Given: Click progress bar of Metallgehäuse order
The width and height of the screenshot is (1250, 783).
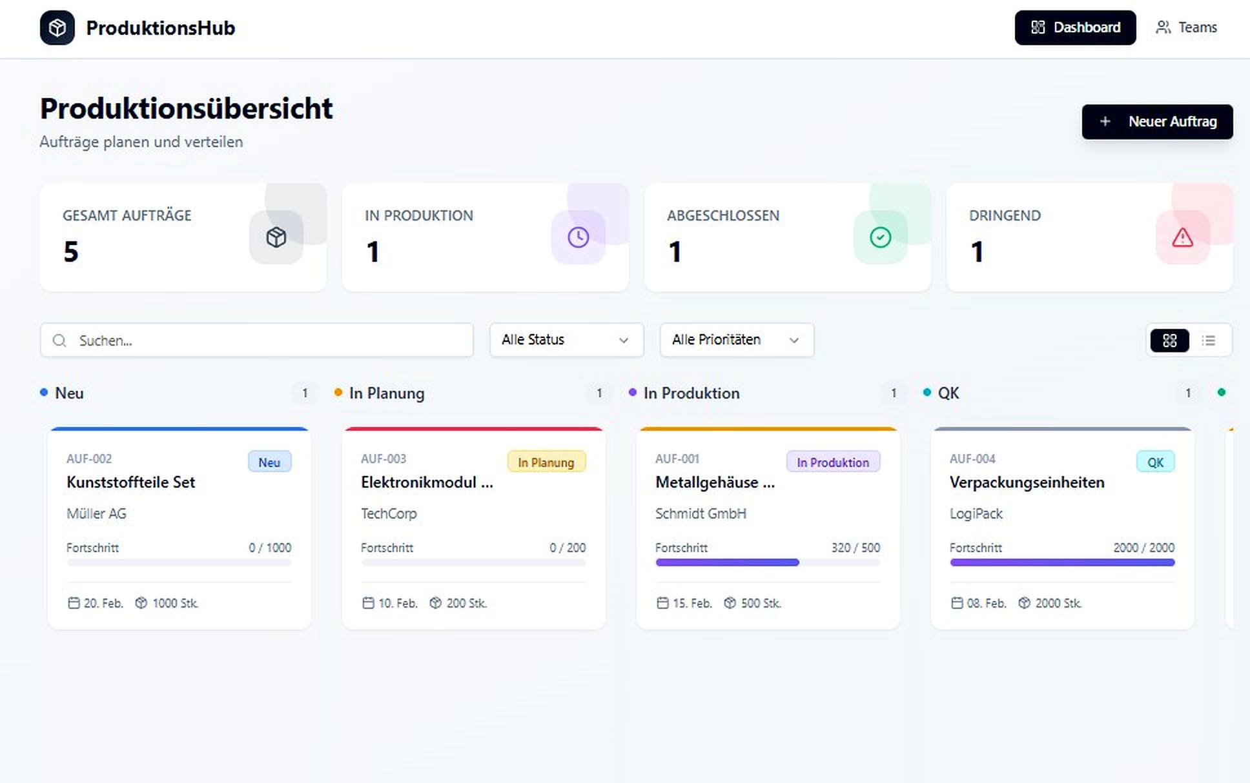Looking at the screenshot, I should pos(767,562).
